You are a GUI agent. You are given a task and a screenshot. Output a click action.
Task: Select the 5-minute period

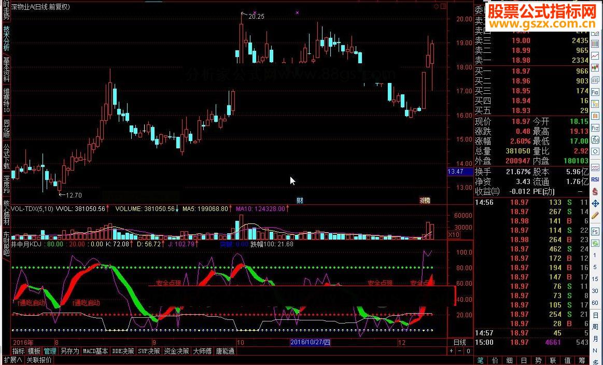coord(595,268)
